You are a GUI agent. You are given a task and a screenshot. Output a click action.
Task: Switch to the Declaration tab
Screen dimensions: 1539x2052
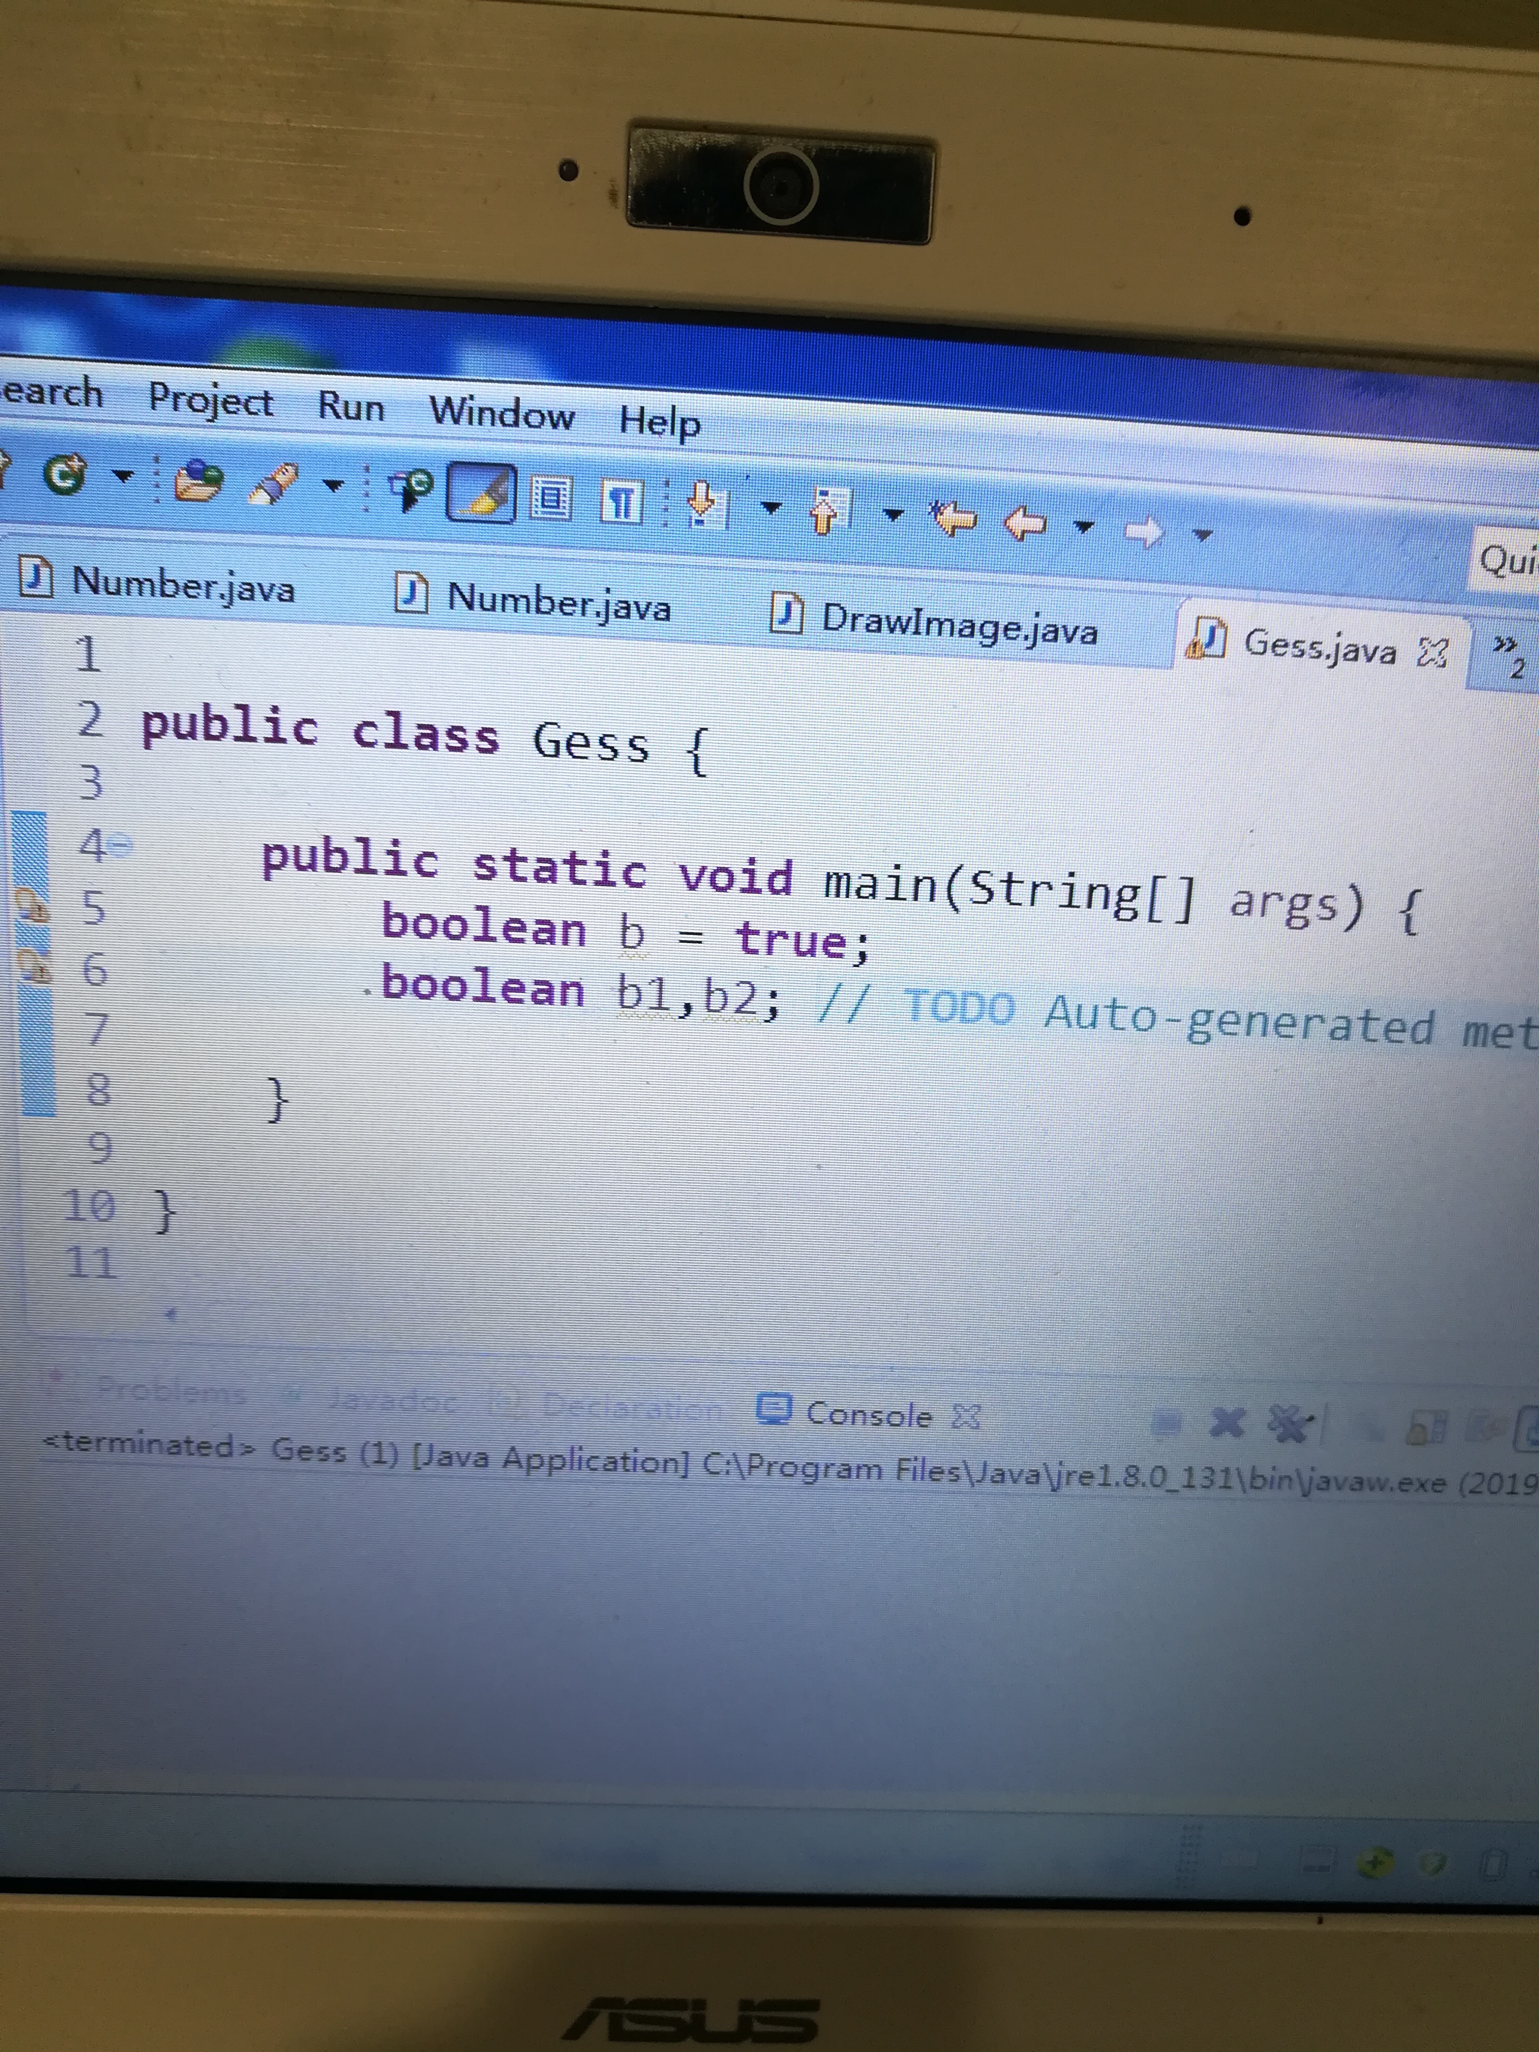pyautogui.click(x=609, y=1406)
